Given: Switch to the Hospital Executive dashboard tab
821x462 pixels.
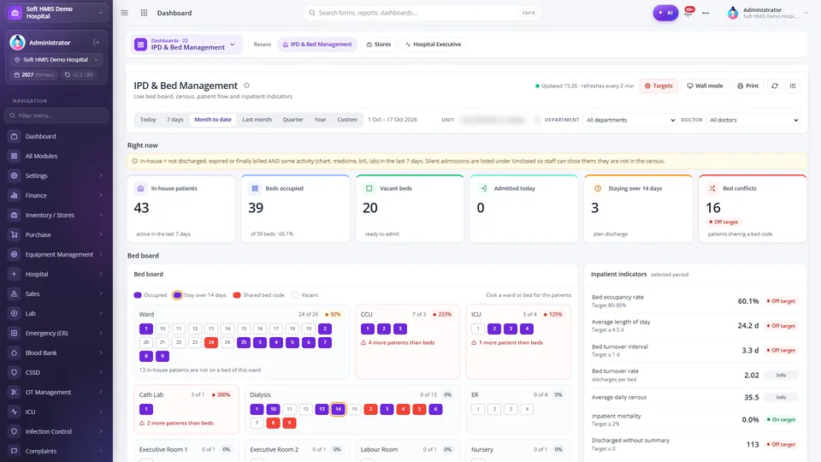Looking at the screenshot, I should click(433, 44).
